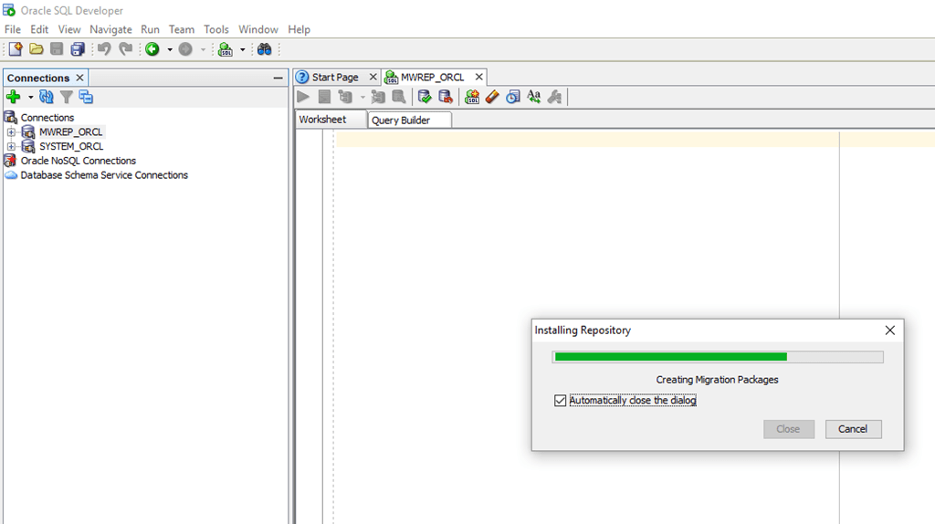Close the MWREP_ORCL worksheet tab
Viewport: 935px width, 524px height.
tap(478, 77)
